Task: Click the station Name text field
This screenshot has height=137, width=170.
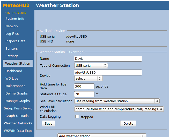Action: (108, 59)
